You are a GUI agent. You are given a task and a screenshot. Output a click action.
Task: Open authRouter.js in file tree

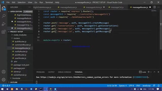pos(21,41)
